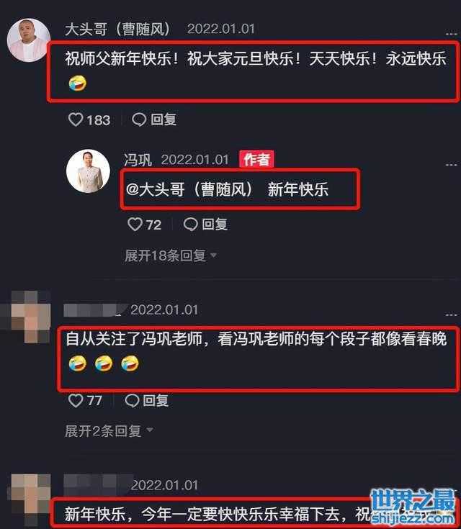Open more options for 冯巩's reply
Screen dimensions: 461x529
pyautogui.click(x=451, y=165)
